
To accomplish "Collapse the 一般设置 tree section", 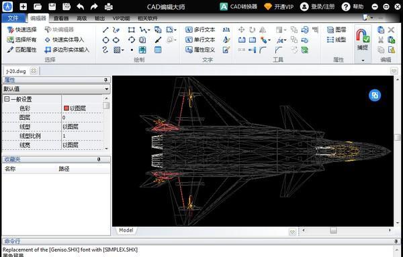I will [x=7, y=99].
